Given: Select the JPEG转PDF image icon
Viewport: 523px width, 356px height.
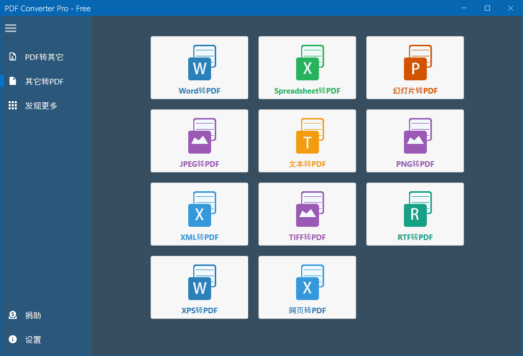Looking at the screenshot, I should tap(202, 136).
